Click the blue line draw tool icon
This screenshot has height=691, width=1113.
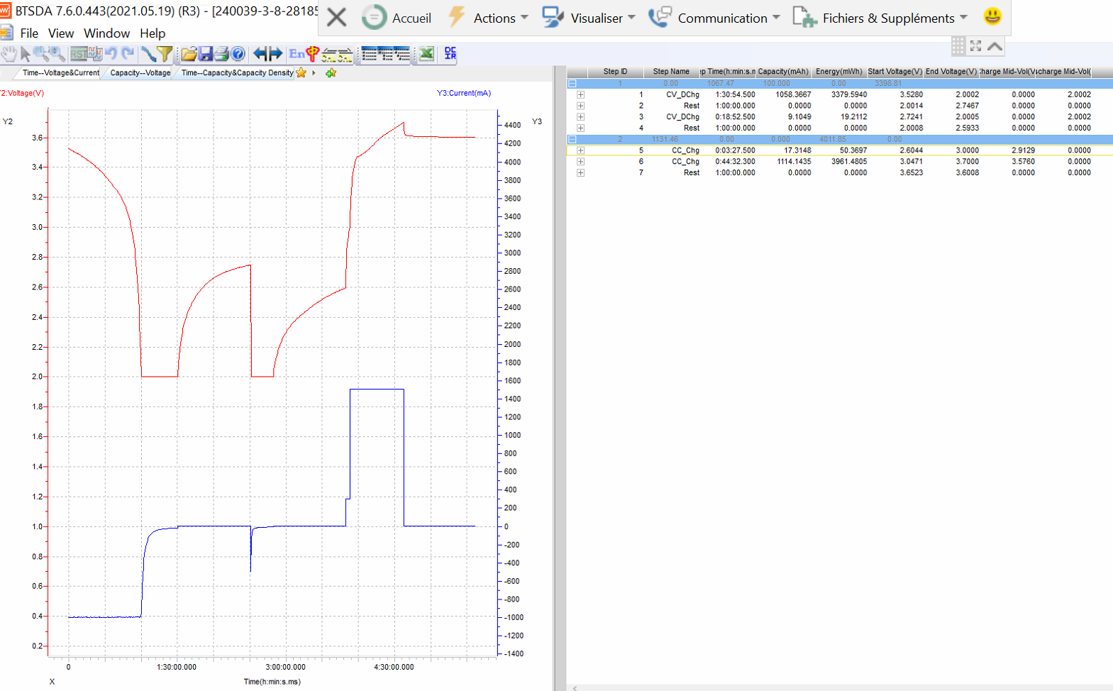pyautogui.click(x=148, y=54)
